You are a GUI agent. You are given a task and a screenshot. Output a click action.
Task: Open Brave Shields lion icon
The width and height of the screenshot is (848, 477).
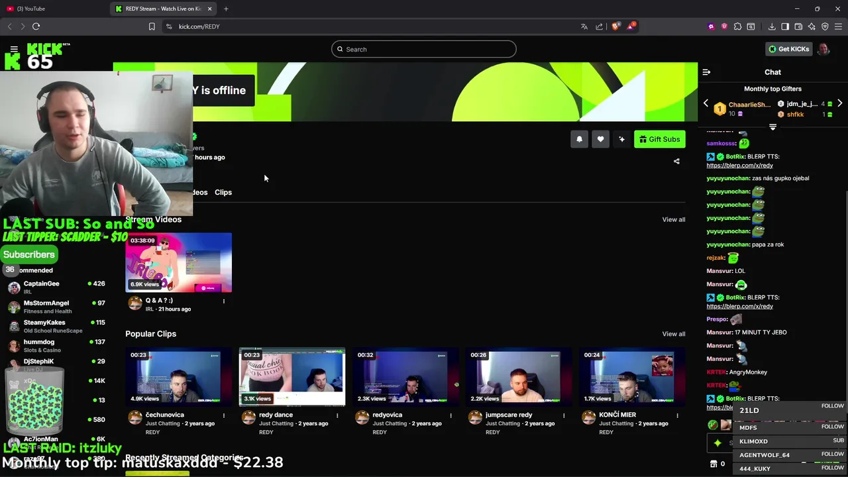(615, 26)
